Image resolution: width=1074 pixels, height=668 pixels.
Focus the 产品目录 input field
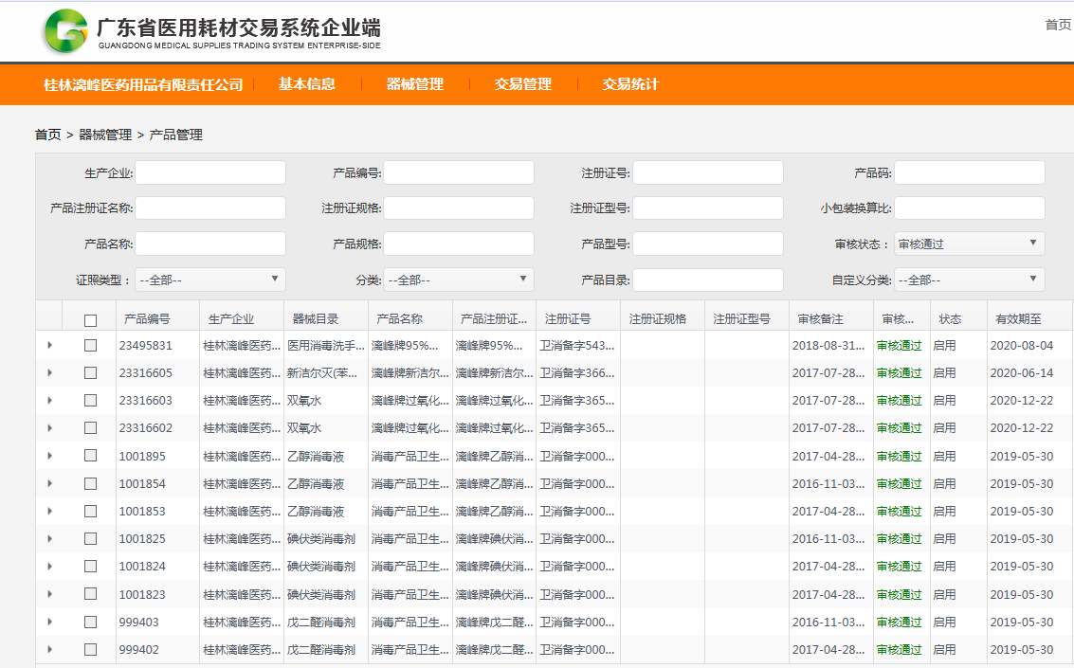point(708,280)
